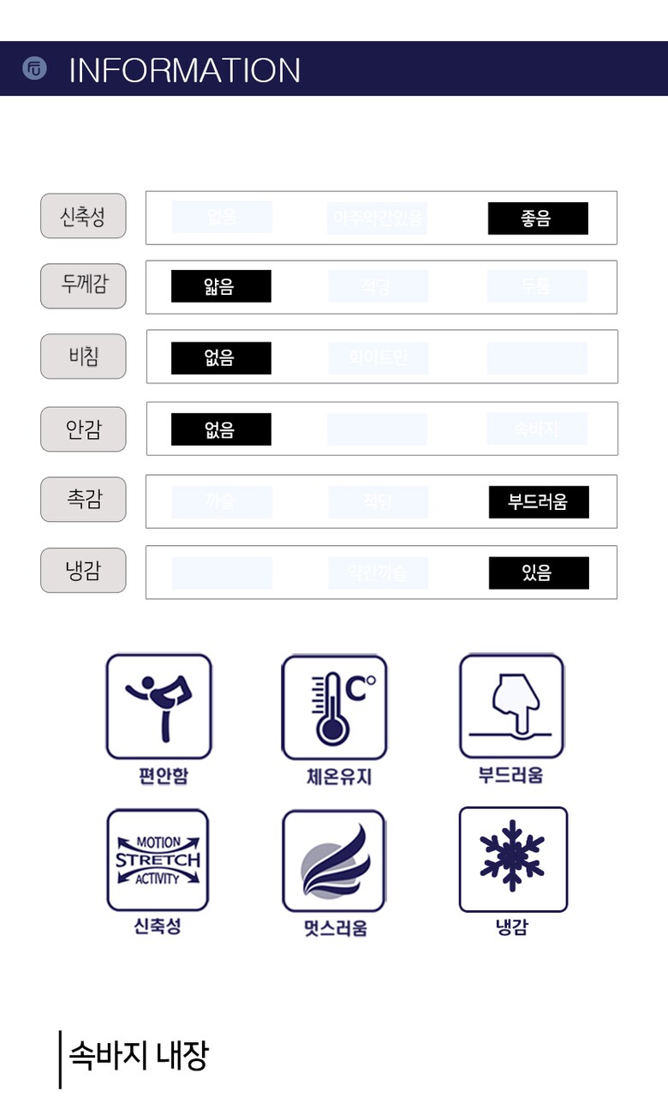The height and width of the screenshot is (1097, 668).
Task: Click the 체온유지 thermometer icon
Action: click(335, 707)
